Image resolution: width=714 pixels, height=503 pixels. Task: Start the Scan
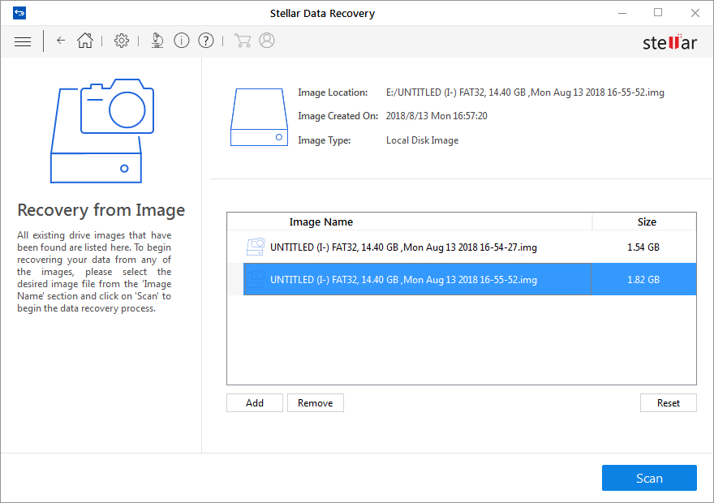pyautogui.click(x=649, y=478)
